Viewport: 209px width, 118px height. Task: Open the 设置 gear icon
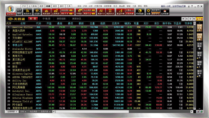(x=148, y=12)
